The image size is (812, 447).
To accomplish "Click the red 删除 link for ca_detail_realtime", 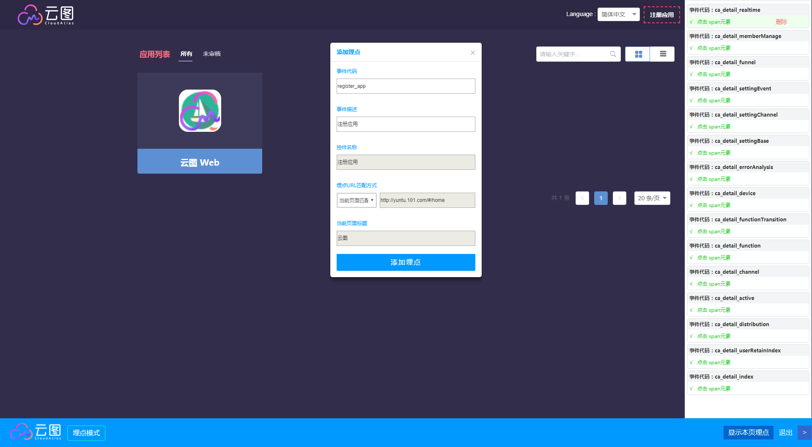I will (781, 22).
